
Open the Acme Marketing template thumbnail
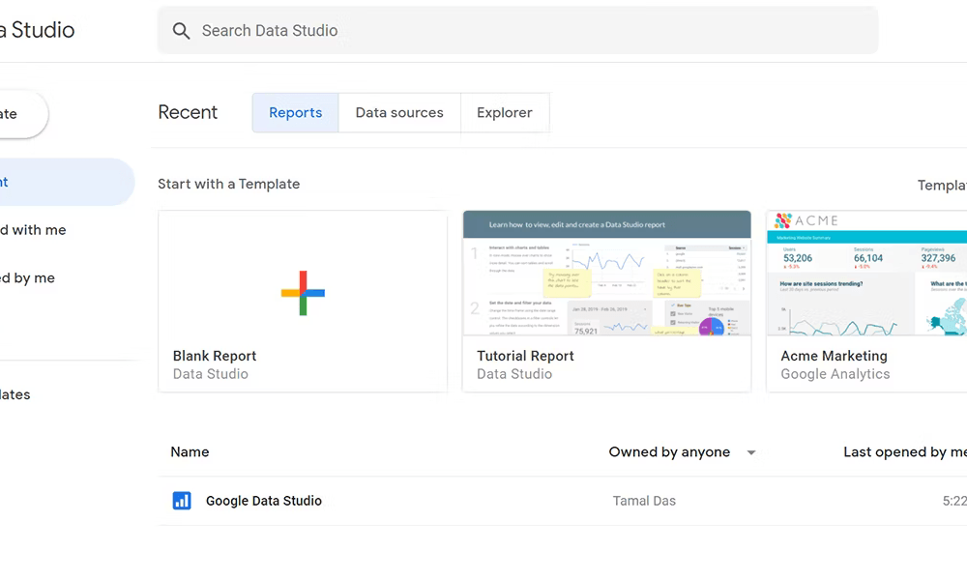click(x=866, y=273)
